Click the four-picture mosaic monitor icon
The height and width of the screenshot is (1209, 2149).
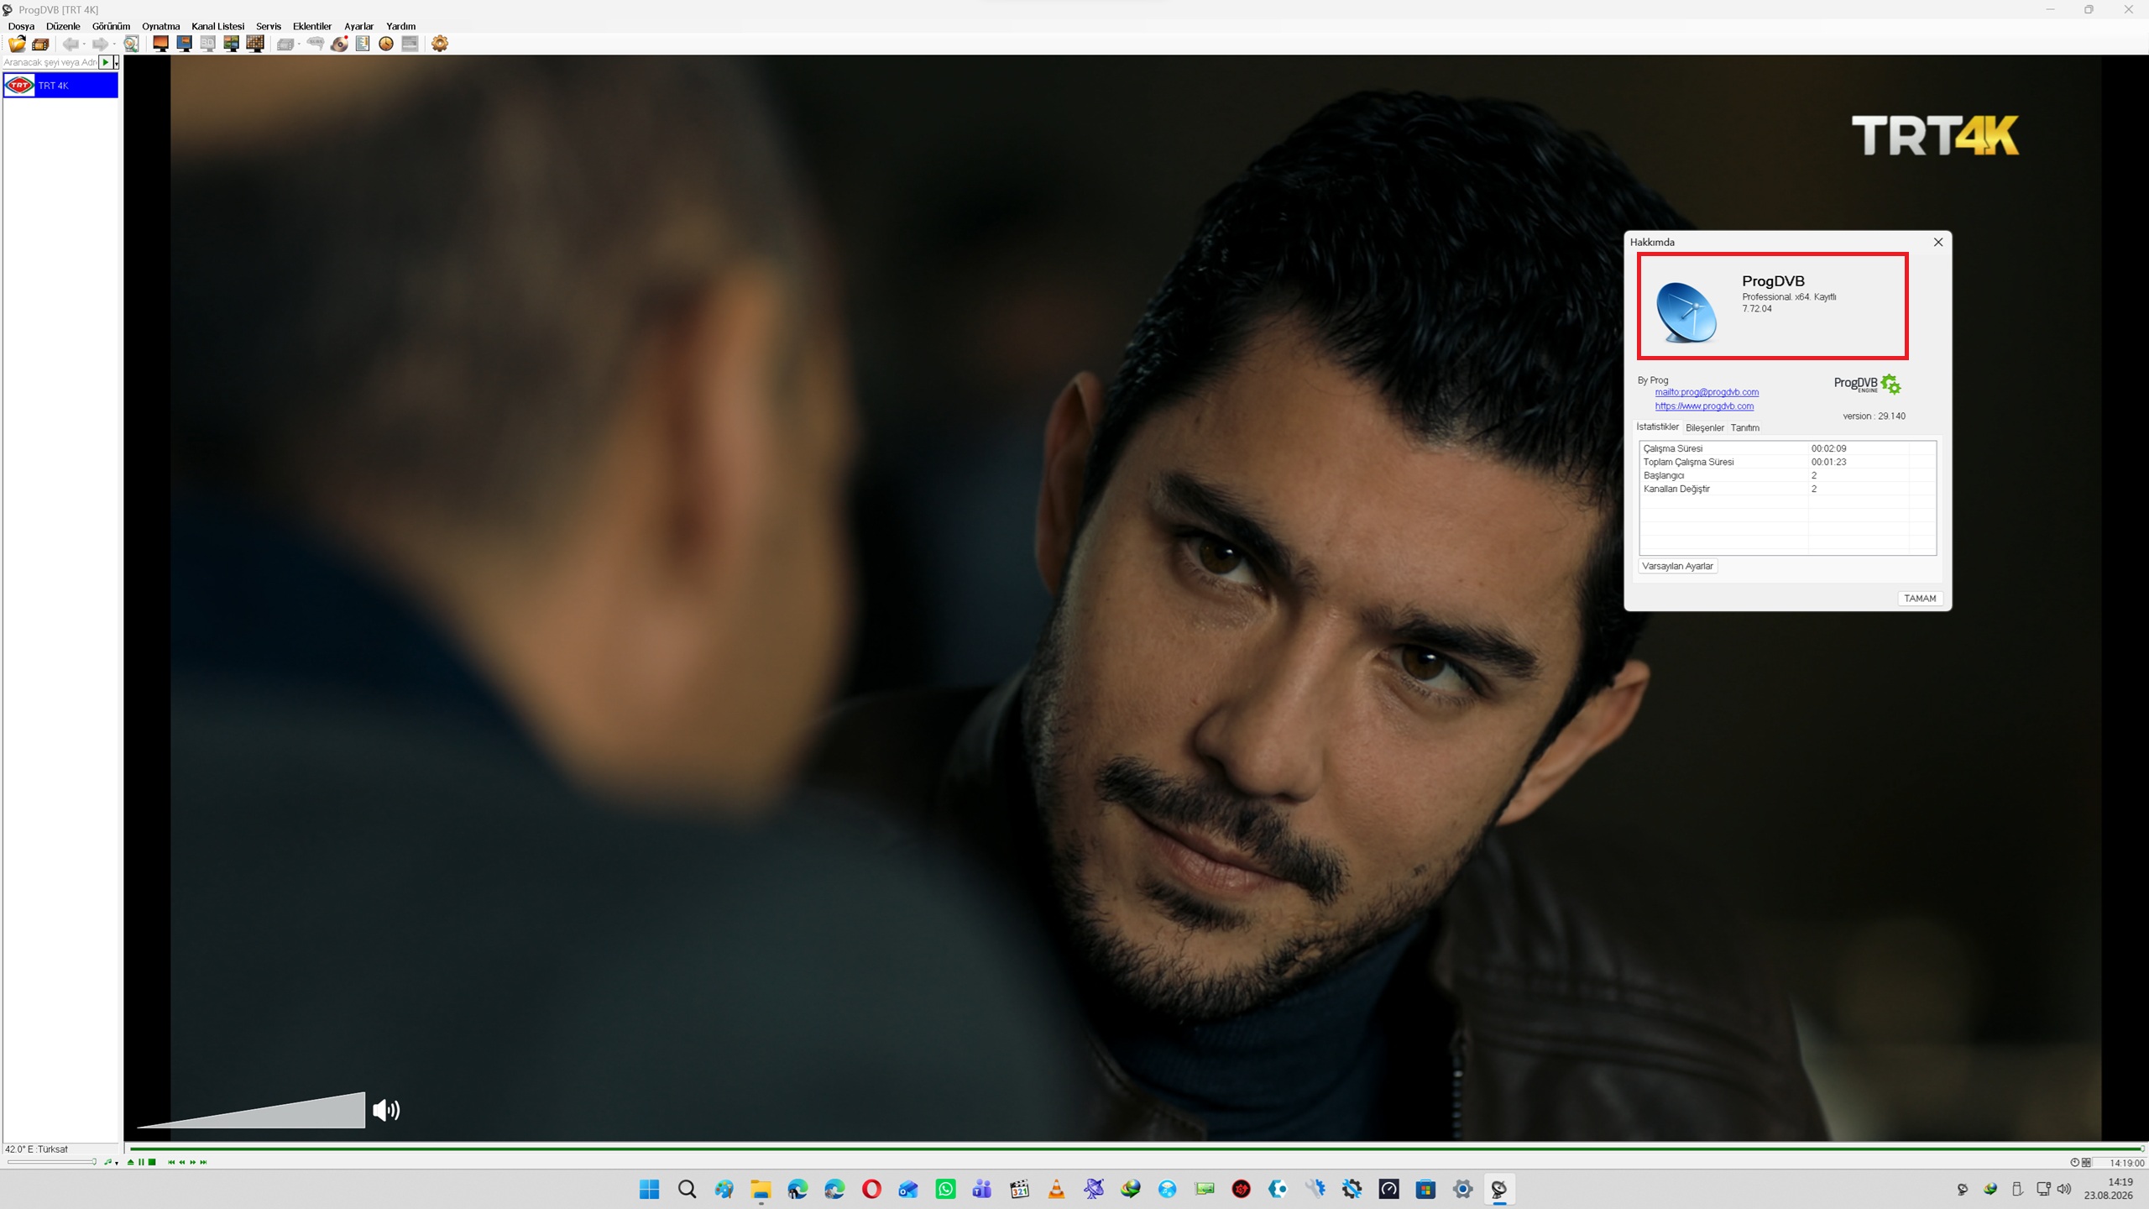click(x=231, y=44)
